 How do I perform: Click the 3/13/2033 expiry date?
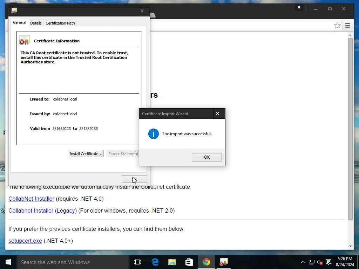point(89,129)
